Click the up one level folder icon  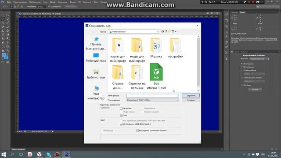166,31
